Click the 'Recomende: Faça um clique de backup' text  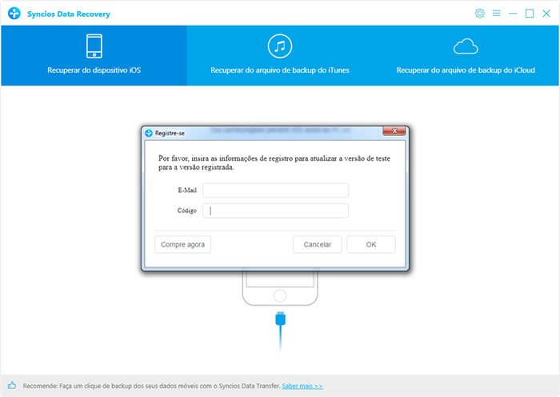(x=151, y=386)
